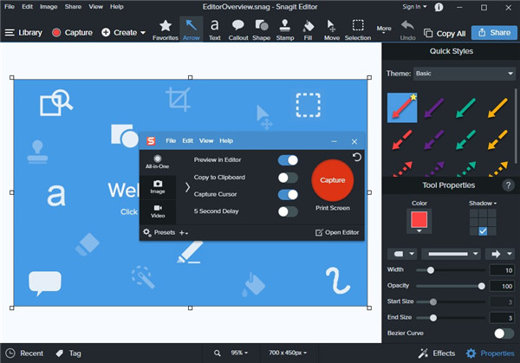Choose the dashed green arrow quick style
Image resolution: width=520 pixels, height=363 pixels.
(x=465, y=139)
